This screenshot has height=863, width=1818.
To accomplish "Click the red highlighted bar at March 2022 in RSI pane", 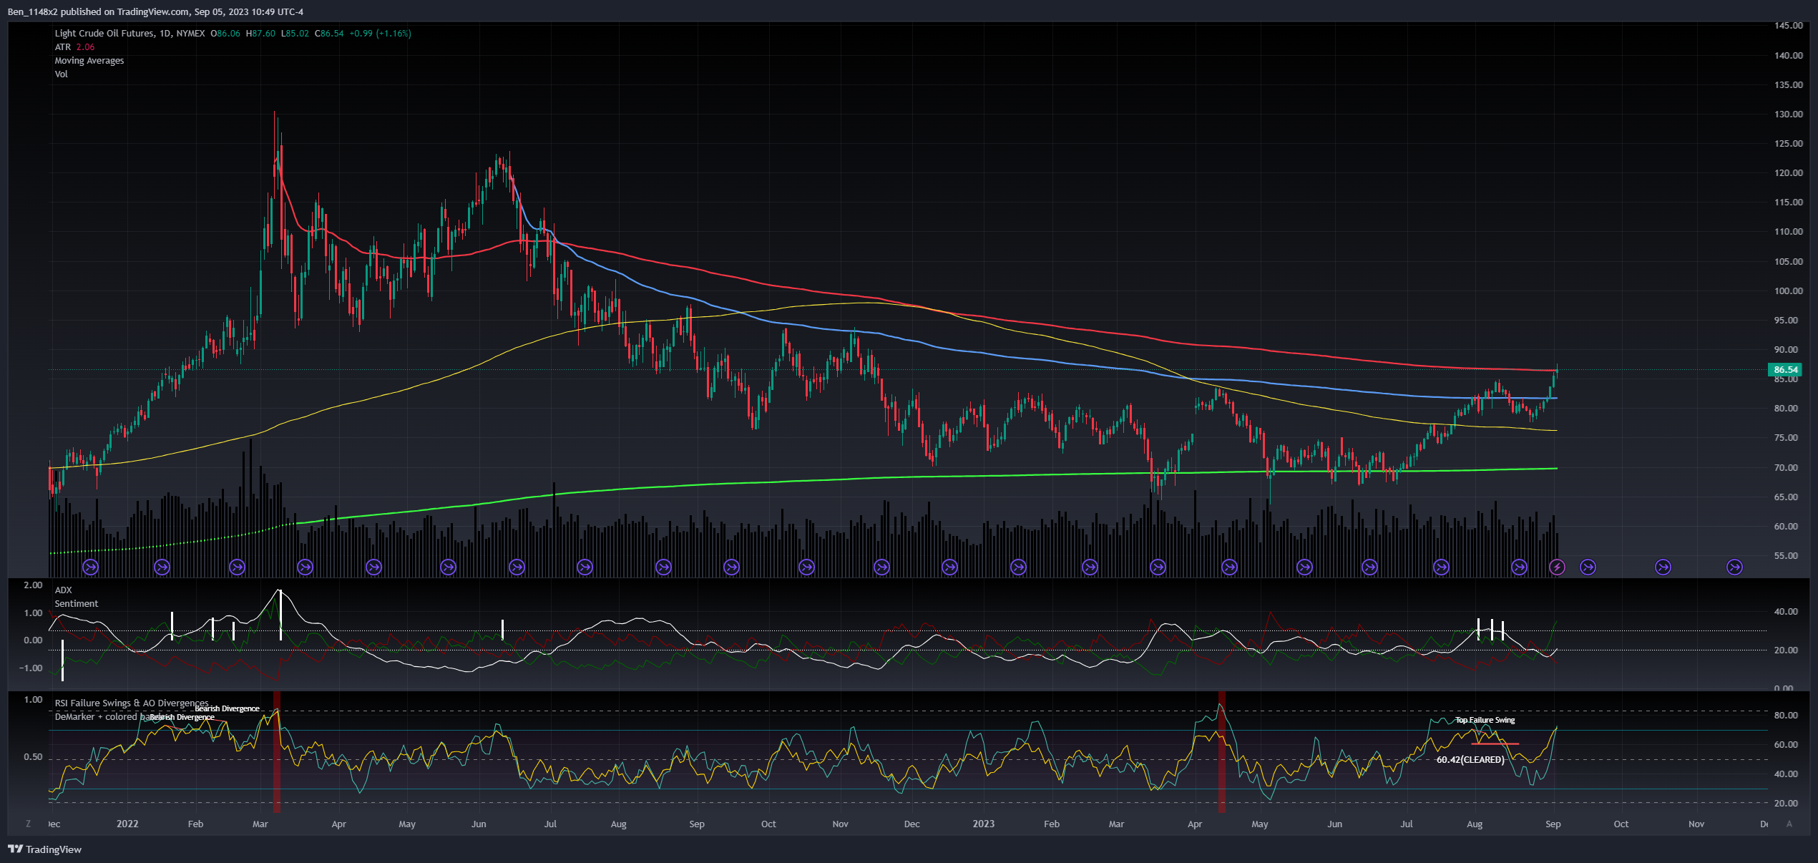I will pos(277,751).
